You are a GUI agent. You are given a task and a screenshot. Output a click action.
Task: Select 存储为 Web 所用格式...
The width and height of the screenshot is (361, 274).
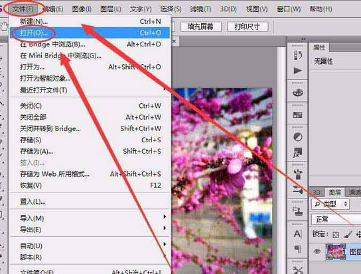pos(90,174)
